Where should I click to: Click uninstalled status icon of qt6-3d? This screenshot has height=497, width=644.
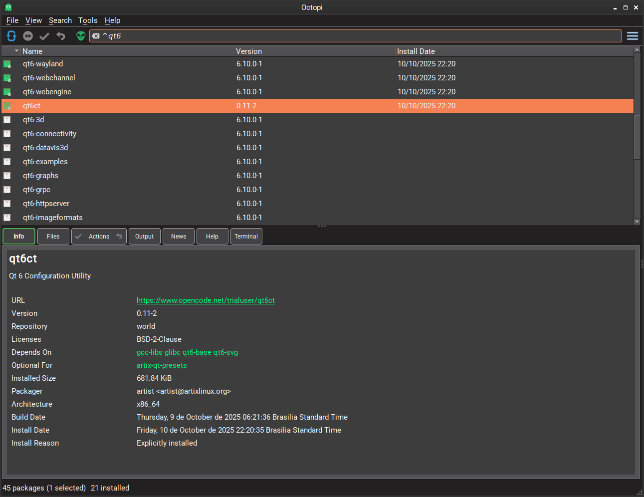point(7,120)
